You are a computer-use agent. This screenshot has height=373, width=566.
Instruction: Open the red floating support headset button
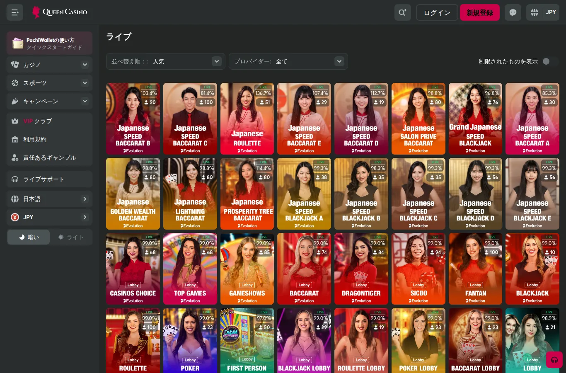(x=554, y=360)
